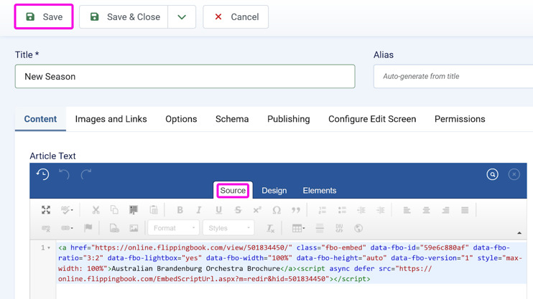This screenshot has height=299, width=533.
Task: Justify text alignment
Action: pyautogui.click(x=465, y=210)
